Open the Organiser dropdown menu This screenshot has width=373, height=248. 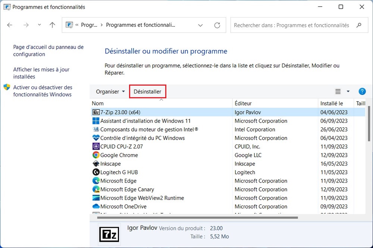(x=110, y=92)
